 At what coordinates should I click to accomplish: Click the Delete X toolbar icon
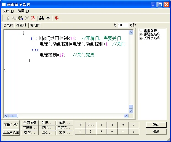pyautogui.click(x=27, y=18)
